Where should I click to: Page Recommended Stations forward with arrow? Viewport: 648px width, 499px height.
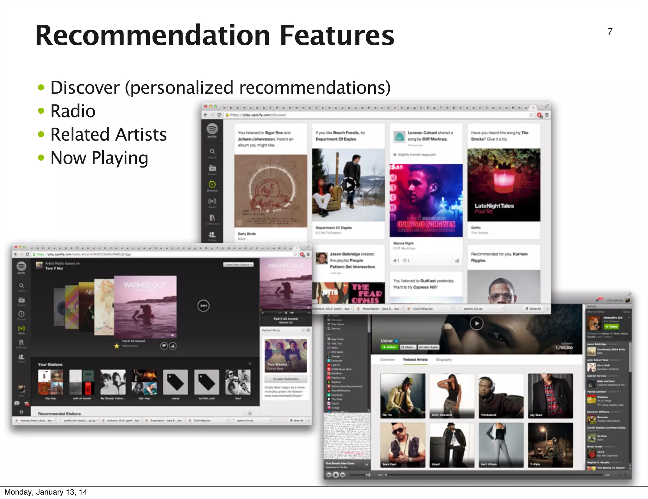[x=250, y=413]
